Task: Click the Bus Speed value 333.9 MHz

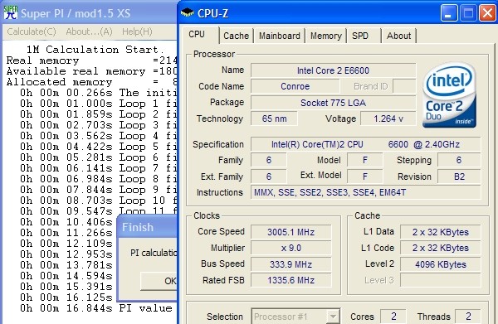Action: 291,264
